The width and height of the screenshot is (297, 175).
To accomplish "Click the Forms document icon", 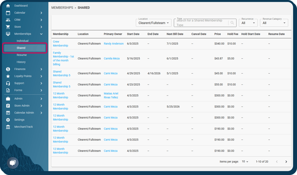I will coord(8,90).
